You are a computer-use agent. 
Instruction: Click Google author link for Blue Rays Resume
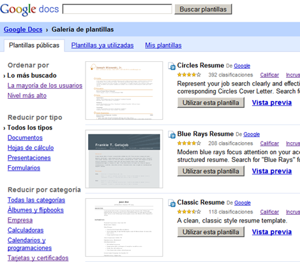click(251, 135)
